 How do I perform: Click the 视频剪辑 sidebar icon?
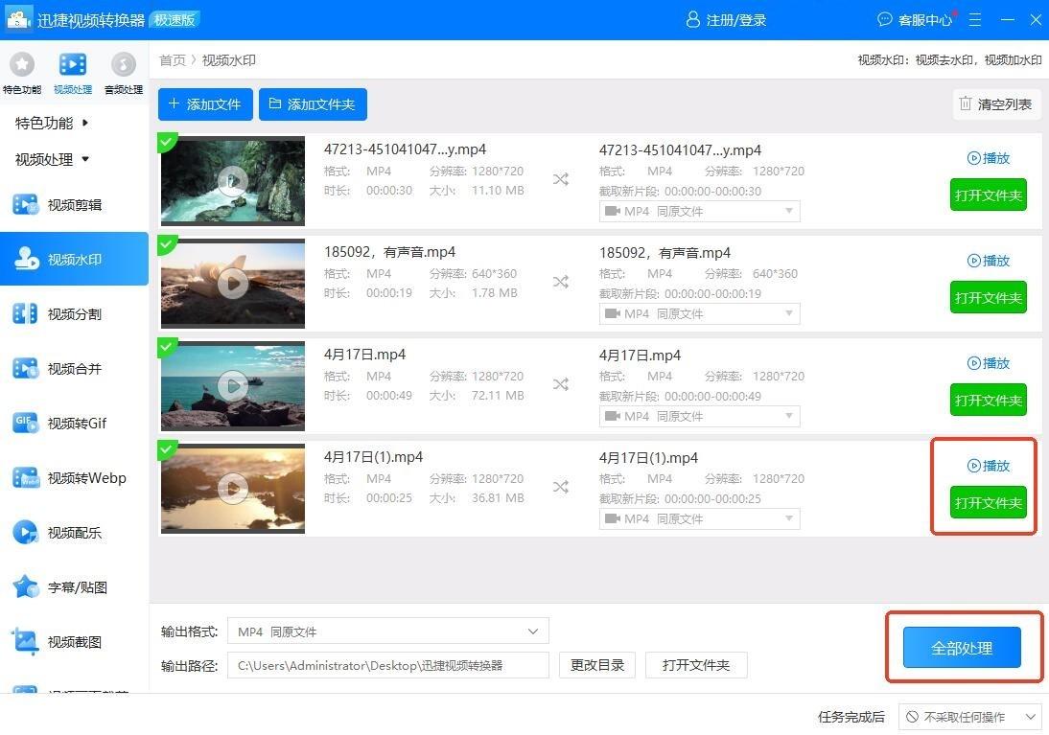pyautogui.click(x=25, y=204)
